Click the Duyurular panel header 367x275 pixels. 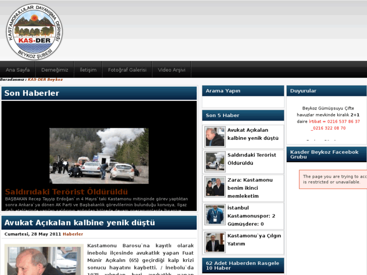(327, 91)
